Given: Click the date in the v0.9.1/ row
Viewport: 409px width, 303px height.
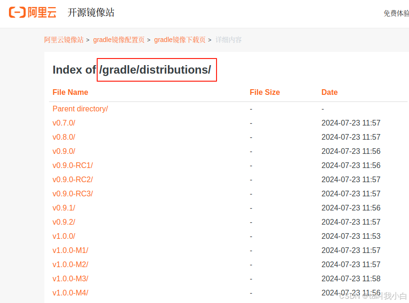Looking at the screenshot, I should 351,208.
